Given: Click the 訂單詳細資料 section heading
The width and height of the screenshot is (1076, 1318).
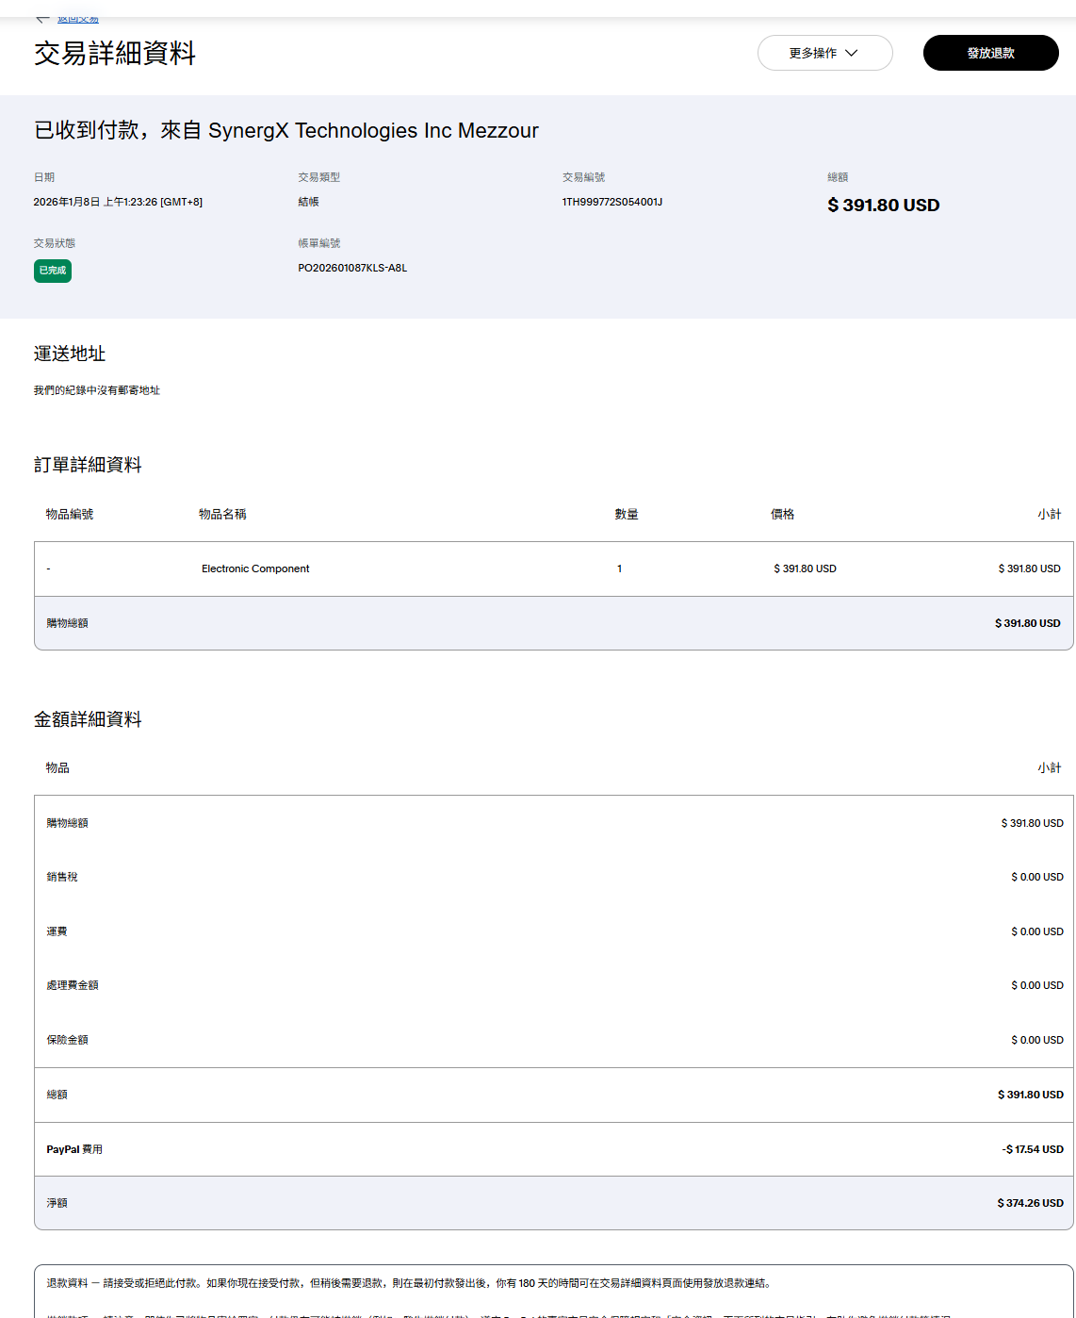Looking at the screenshot, I should [88, 465].
